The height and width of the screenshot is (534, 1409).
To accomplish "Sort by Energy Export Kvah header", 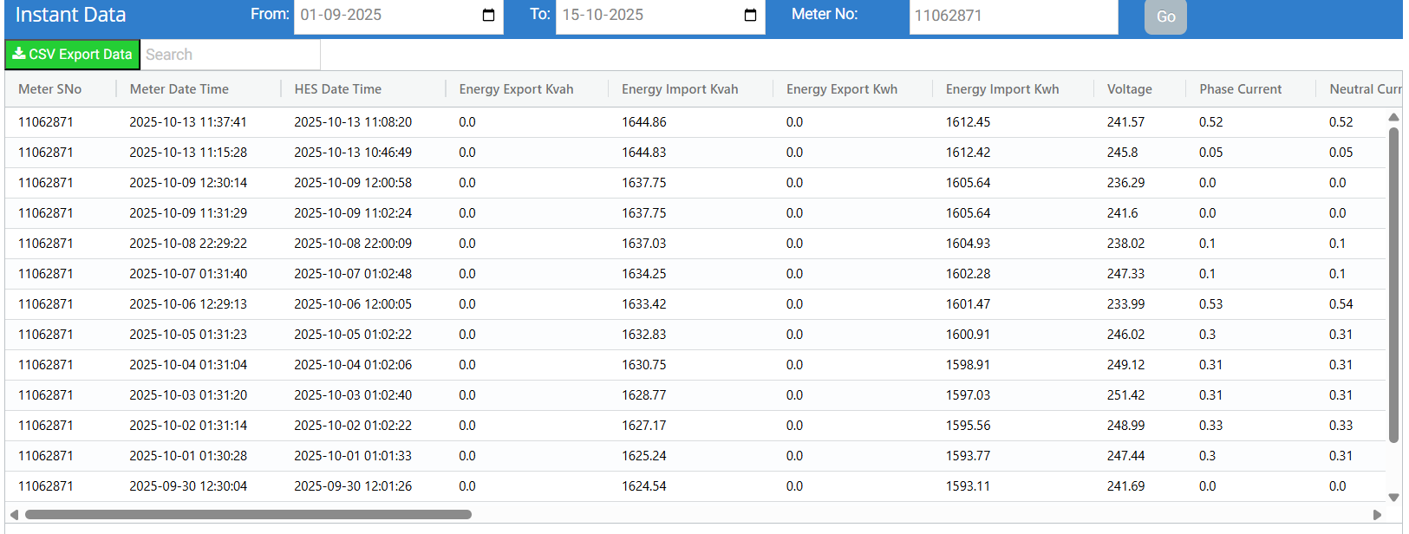I will [x=516, y=89].
